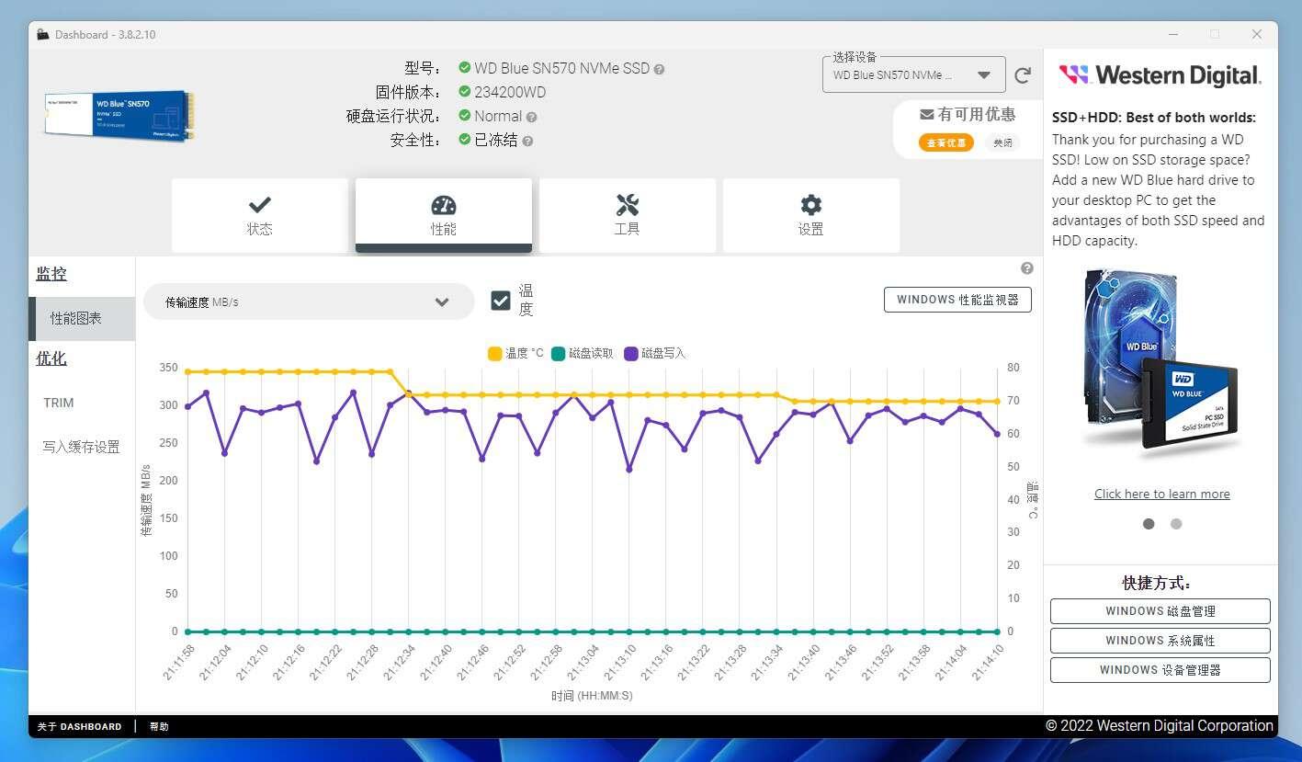
Task: Click the 优化 sidebar heading
Action: coord(51,358)
